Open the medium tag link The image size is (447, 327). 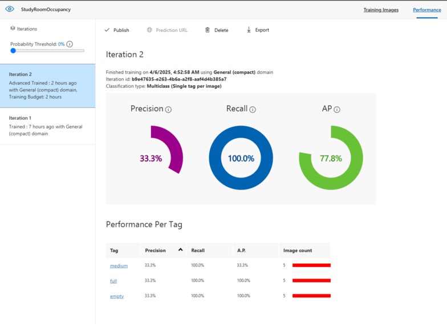tap(119, 266)
